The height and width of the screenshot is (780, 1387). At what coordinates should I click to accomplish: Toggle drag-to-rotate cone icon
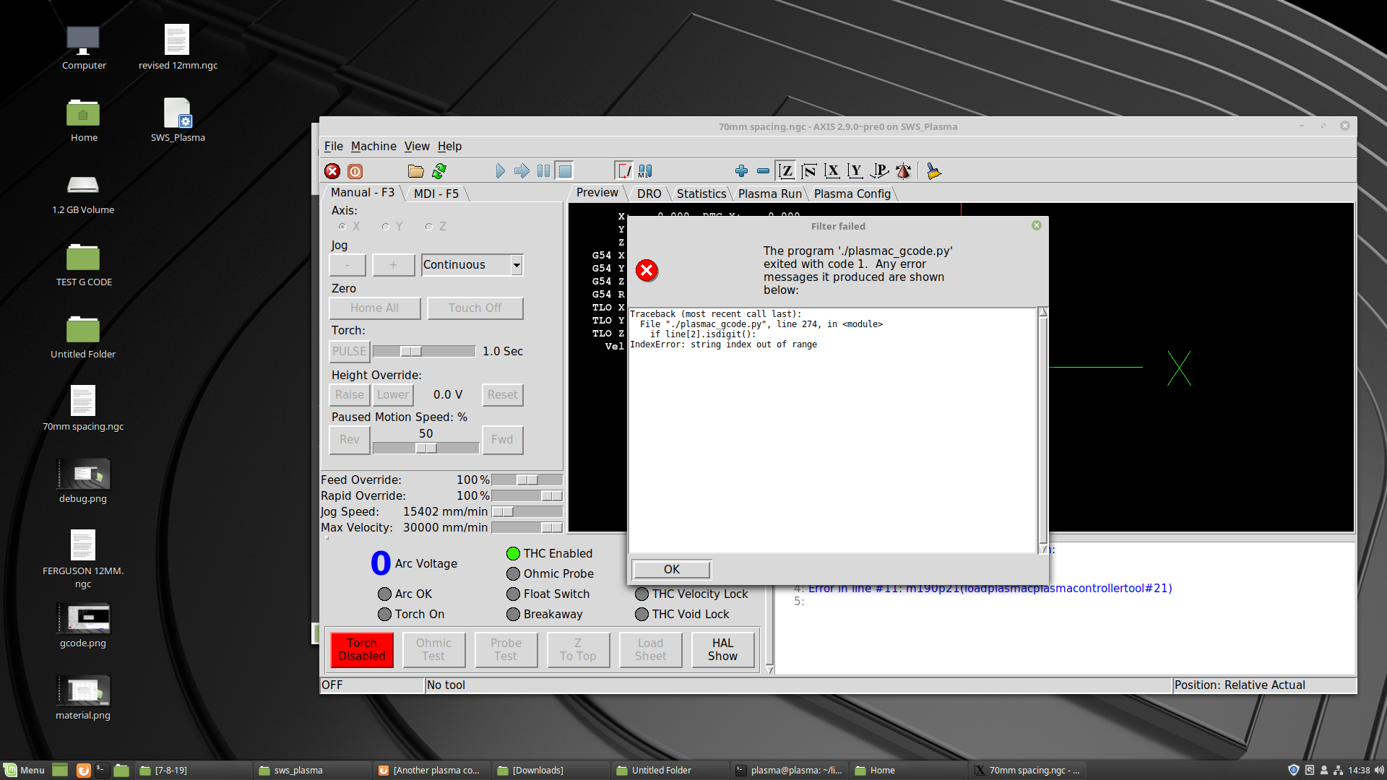pos(903,171)
